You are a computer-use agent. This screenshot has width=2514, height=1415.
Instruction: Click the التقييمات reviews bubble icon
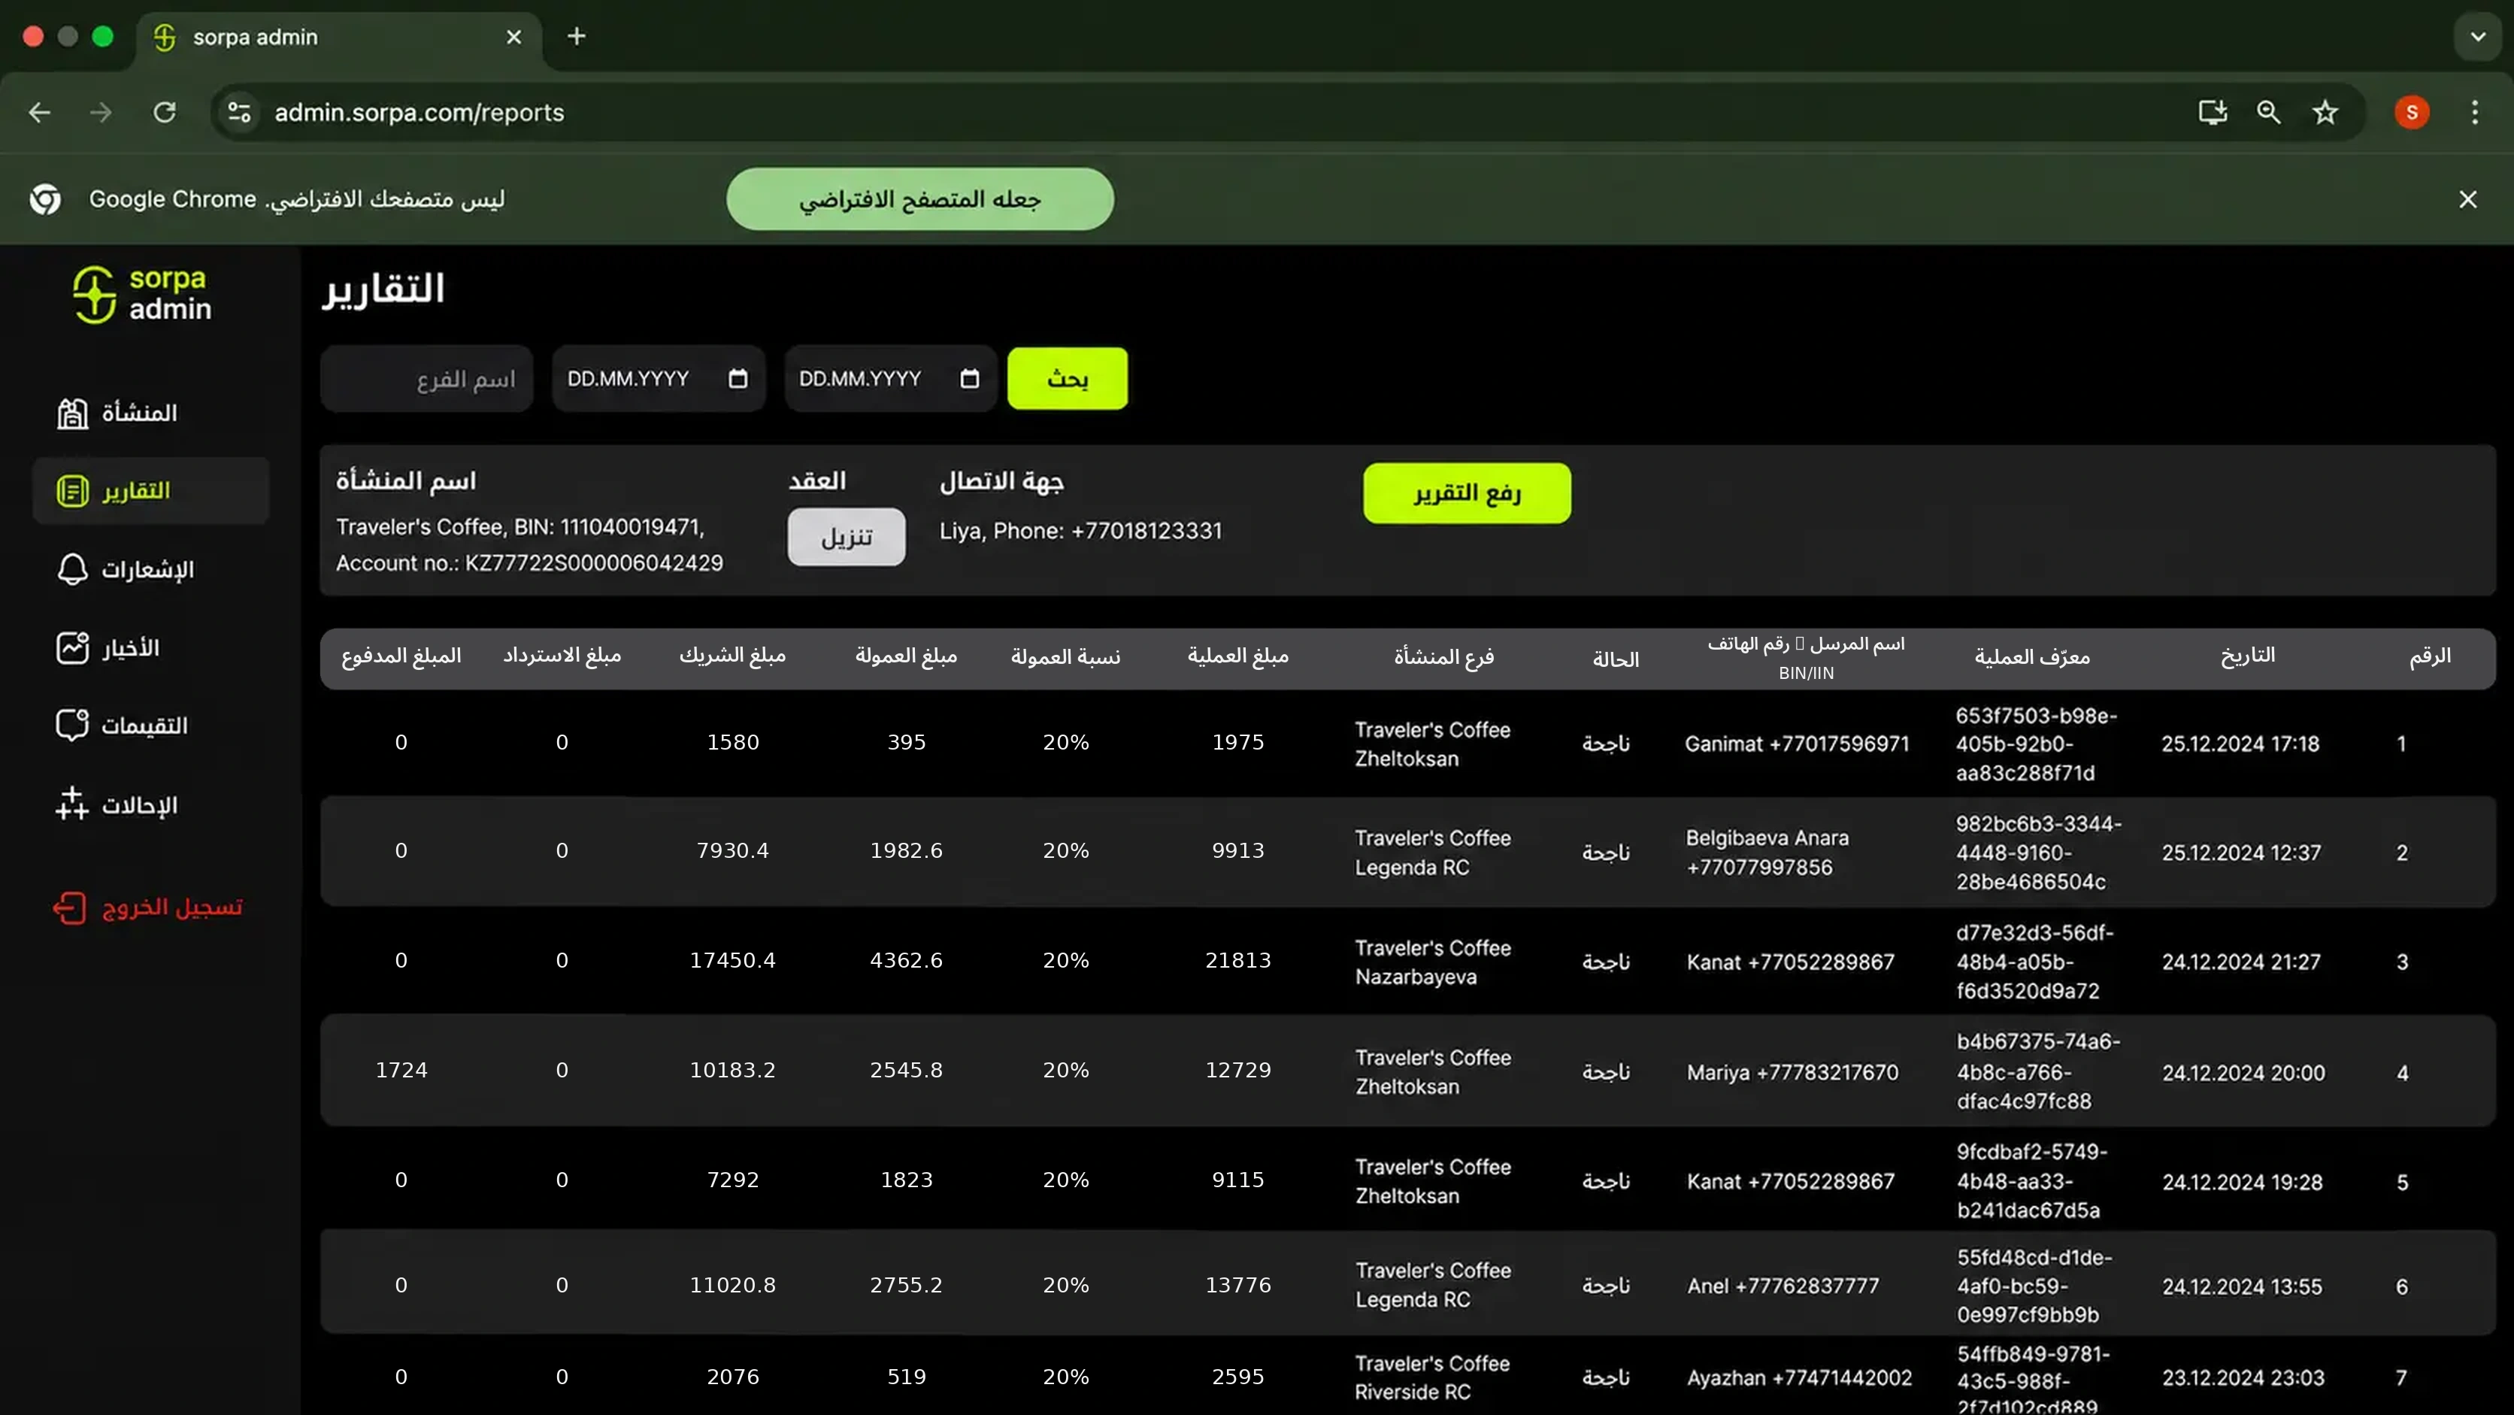[x=72, y=725]
